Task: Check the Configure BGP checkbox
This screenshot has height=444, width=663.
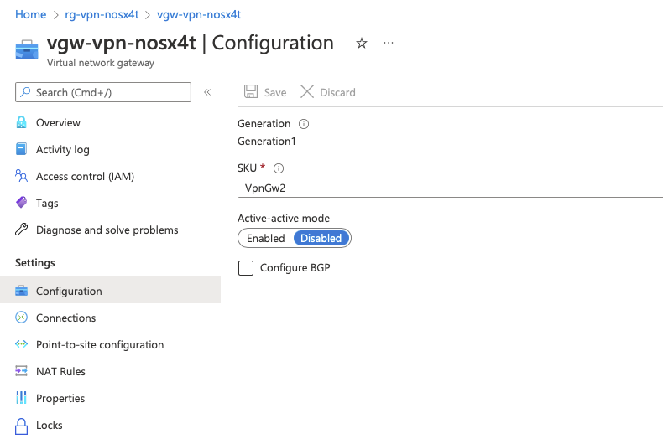Action: [x=246, y=267]
